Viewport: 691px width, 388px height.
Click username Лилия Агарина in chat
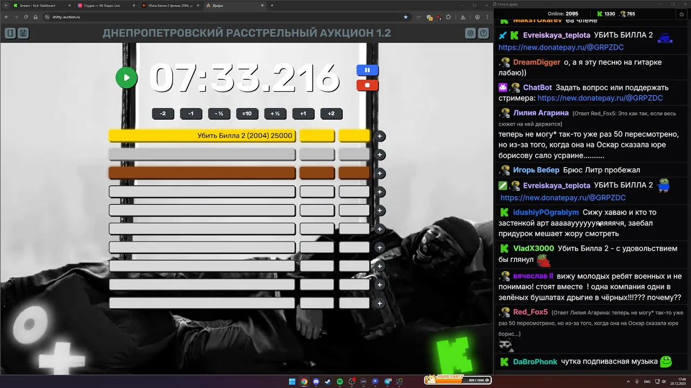coord(541,113)
